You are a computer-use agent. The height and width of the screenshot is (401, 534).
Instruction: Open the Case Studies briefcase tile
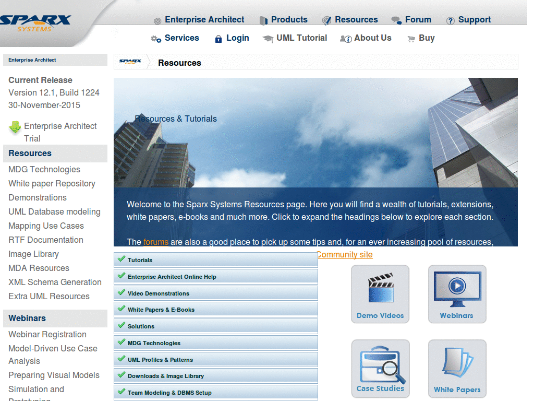[x=380, y=369]
